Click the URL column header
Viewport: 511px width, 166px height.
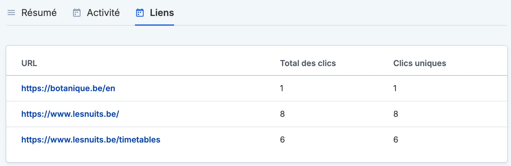[x=29, y=63]
